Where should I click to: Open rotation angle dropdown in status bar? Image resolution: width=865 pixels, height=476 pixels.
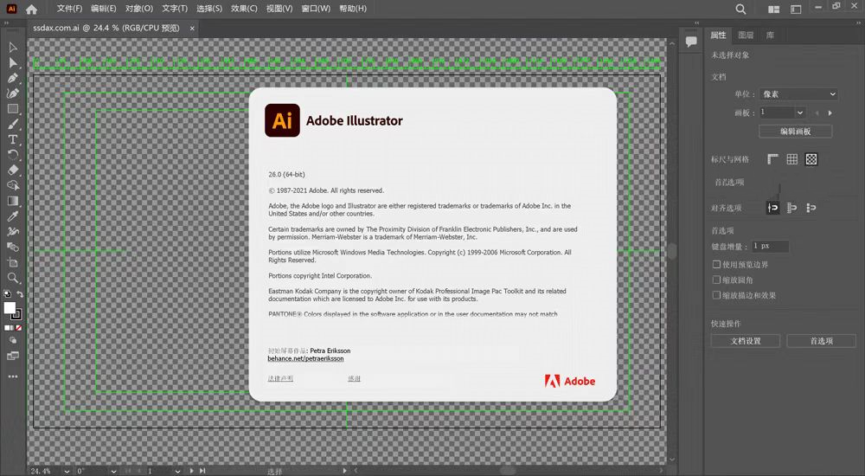click(x=113, y=471)
